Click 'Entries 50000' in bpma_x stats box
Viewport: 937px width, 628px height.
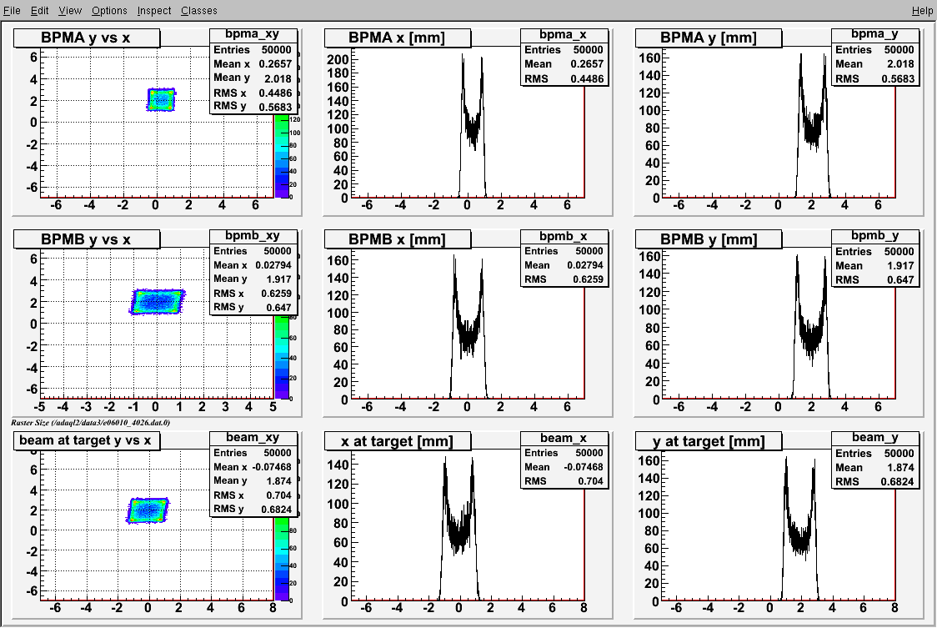[564, 50]
